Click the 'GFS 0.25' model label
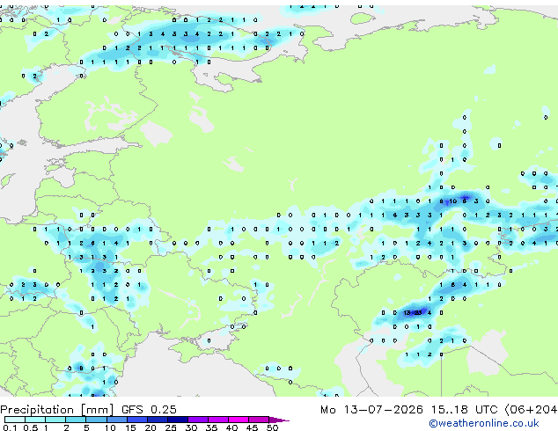Screen dimensions: 558x431 (149, 410)
